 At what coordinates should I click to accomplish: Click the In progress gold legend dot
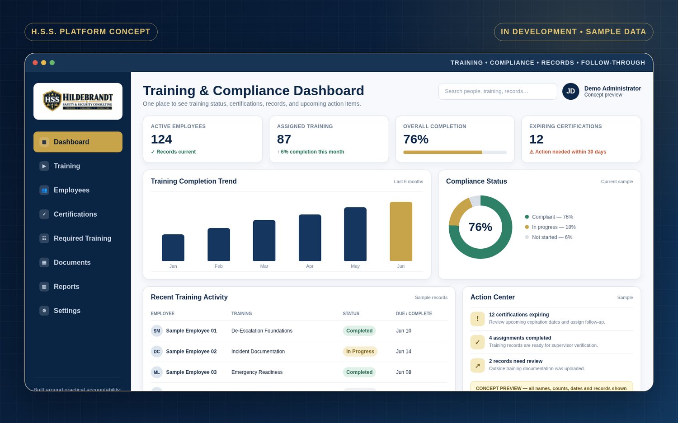527,227
